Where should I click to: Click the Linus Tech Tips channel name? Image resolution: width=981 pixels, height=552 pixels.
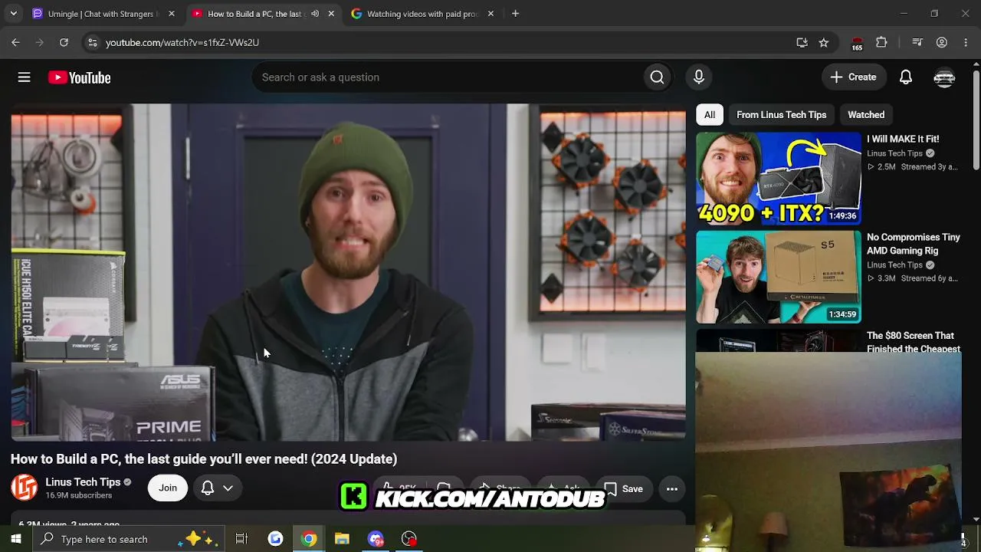(83, 481)
